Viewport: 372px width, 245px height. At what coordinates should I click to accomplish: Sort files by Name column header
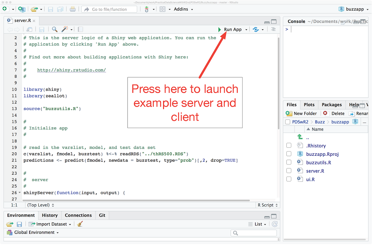(x=318, y=129)
